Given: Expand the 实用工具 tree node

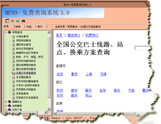Looking at the screenshot, I should [6, 110].
